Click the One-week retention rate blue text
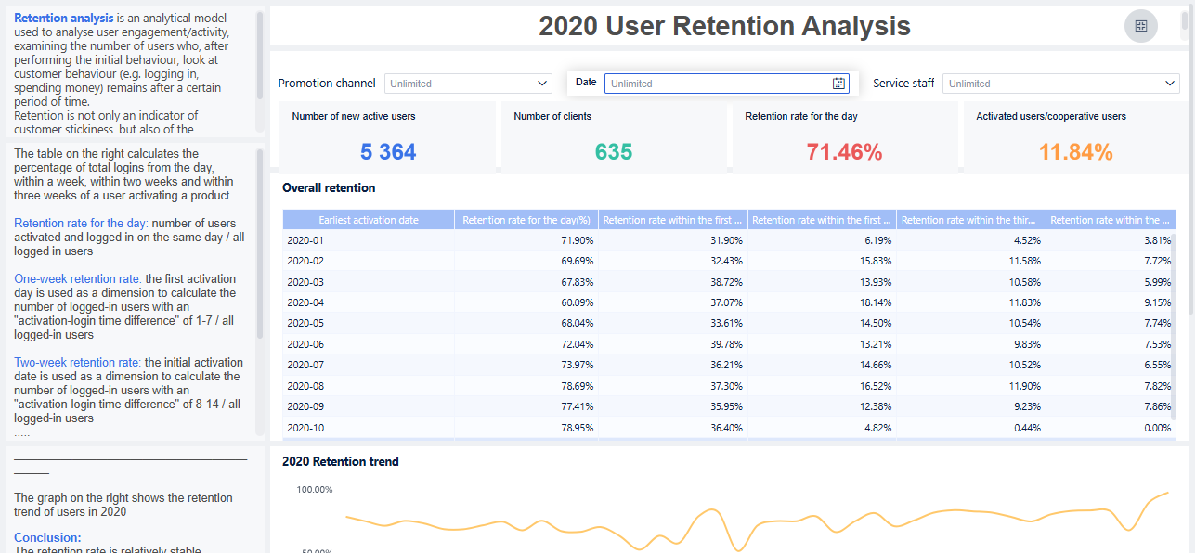This screenshot has width=1195, height=553. [78, 279]
